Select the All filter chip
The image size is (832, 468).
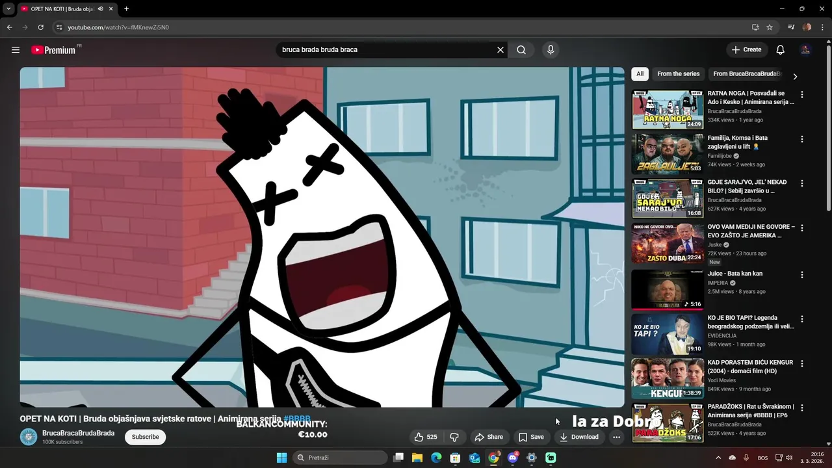tap(640, 74)
